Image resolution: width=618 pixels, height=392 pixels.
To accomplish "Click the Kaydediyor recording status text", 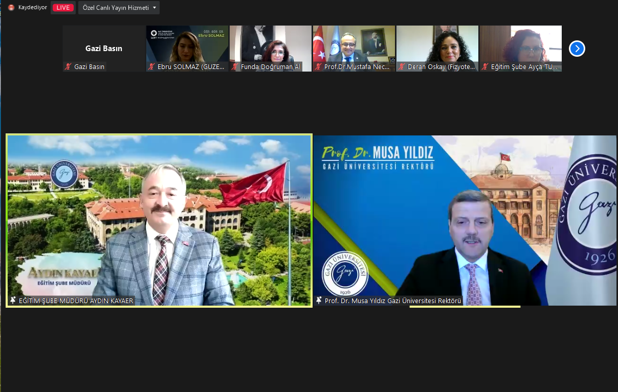I will pyautogui.click(x=33, y=8).
